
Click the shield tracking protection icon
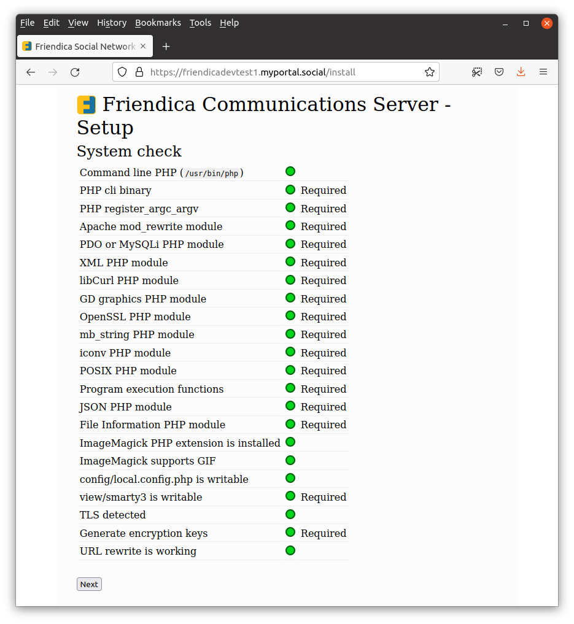click(122, 72)
